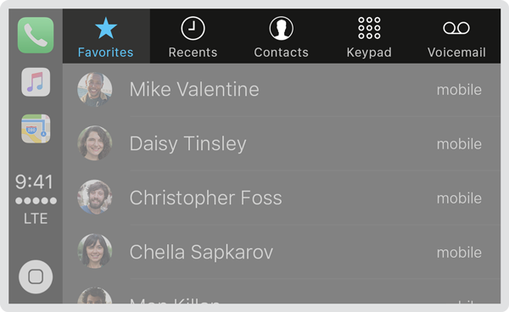Viewport: 509px width, 312px height.
Task: Switch to the Voicemail tab label
Action: pos(456,53)
